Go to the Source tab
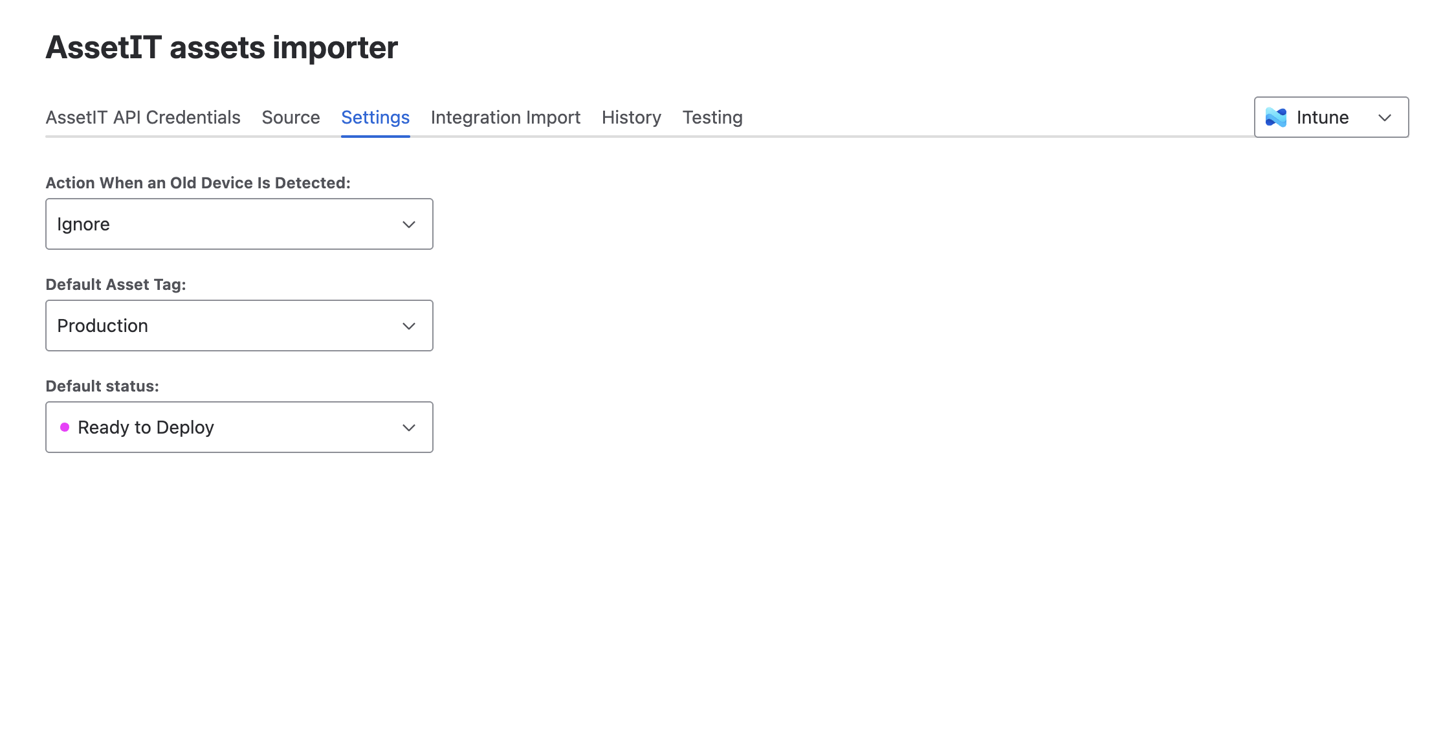 click(x=291, y=117)
